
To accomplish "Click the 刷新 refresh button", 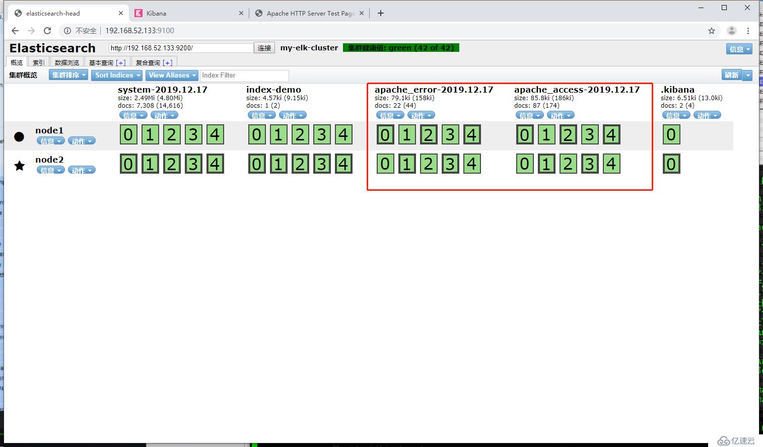I will click(732, 75).
